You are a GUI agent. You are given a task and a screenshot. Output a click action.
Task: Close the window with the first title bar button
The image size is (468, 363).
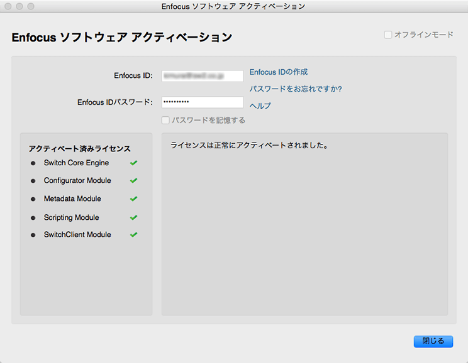[x=8, y=6]
